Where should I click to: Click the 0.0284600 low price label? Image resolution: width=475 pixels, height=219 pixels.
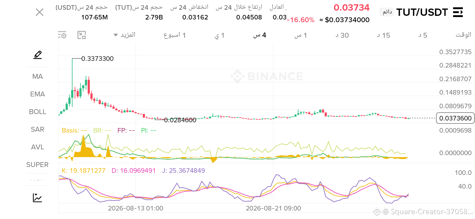click(180, 120)
